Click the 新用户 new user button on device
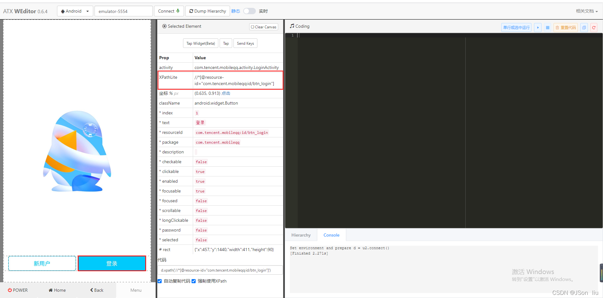The width and height of the screenshot is (603, 298). (42, 263)
